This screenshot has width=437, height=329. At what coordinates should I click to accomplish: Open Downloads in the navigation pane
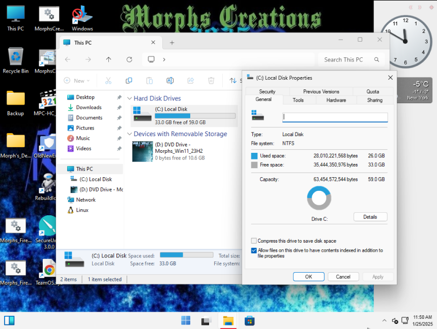pos(89,107)
